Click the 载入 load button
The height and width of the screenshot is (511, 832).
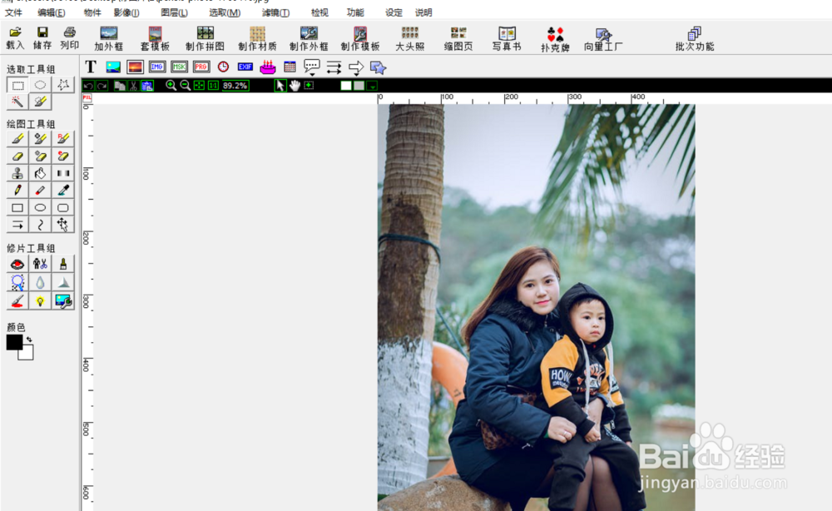(15, 38)
